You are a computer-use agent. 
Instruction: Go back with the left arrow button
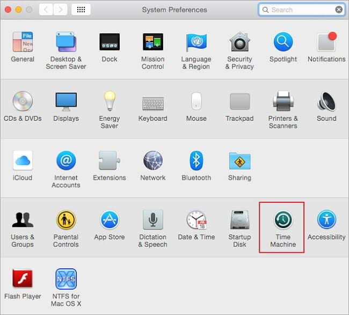46,10
